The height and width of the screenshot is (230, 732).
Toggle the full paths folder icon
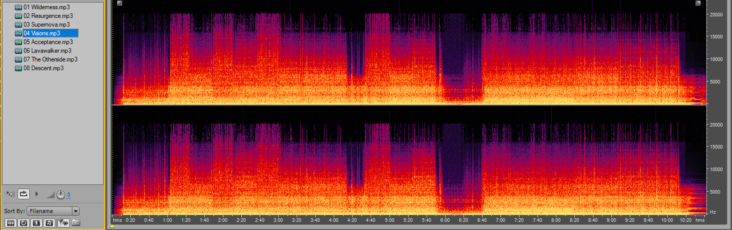pyautogui.click(x=75, y=223)
